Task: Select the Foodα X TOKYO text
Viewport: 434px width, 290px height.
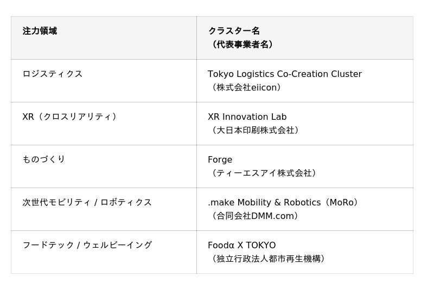Action: (x=241, y=245)
